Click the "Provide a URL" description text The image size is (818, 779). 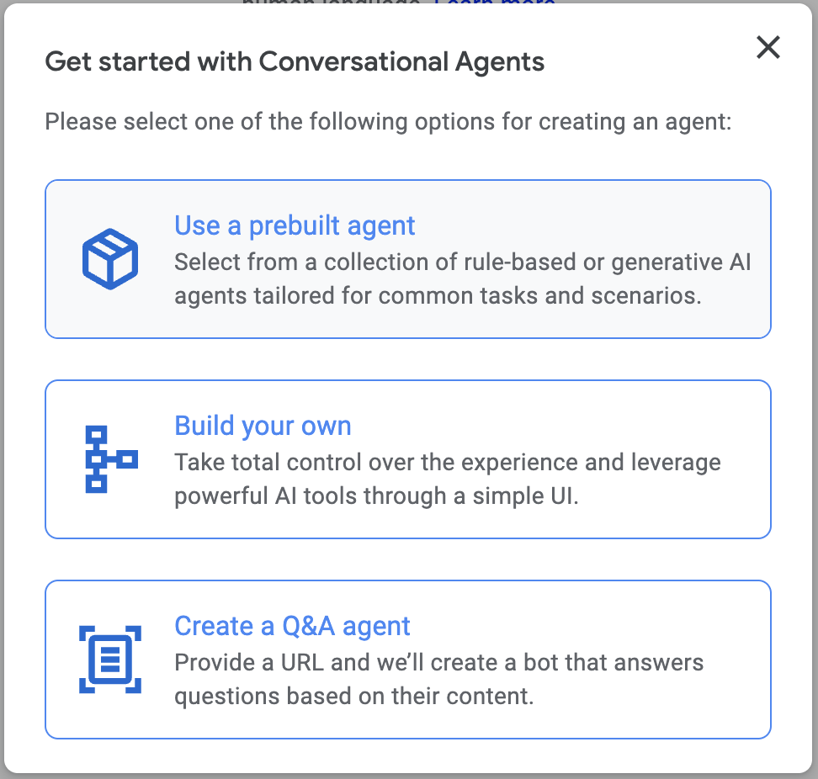point(438,663)
